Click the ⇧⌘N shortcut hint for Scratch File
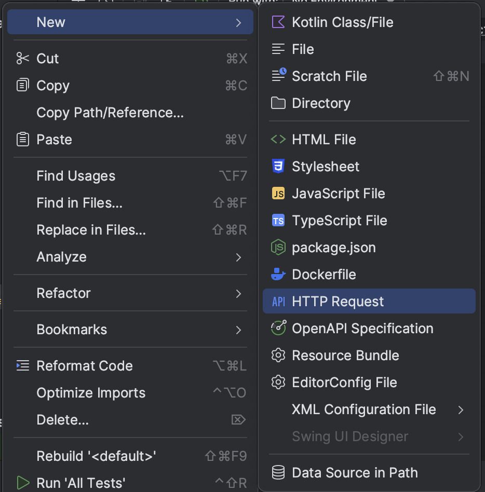The image size is (485, 492). (x=451, y=76)
